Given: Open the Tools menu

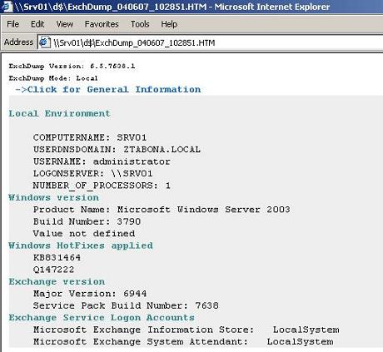Looking at the screenshot, I should (140, 24).
